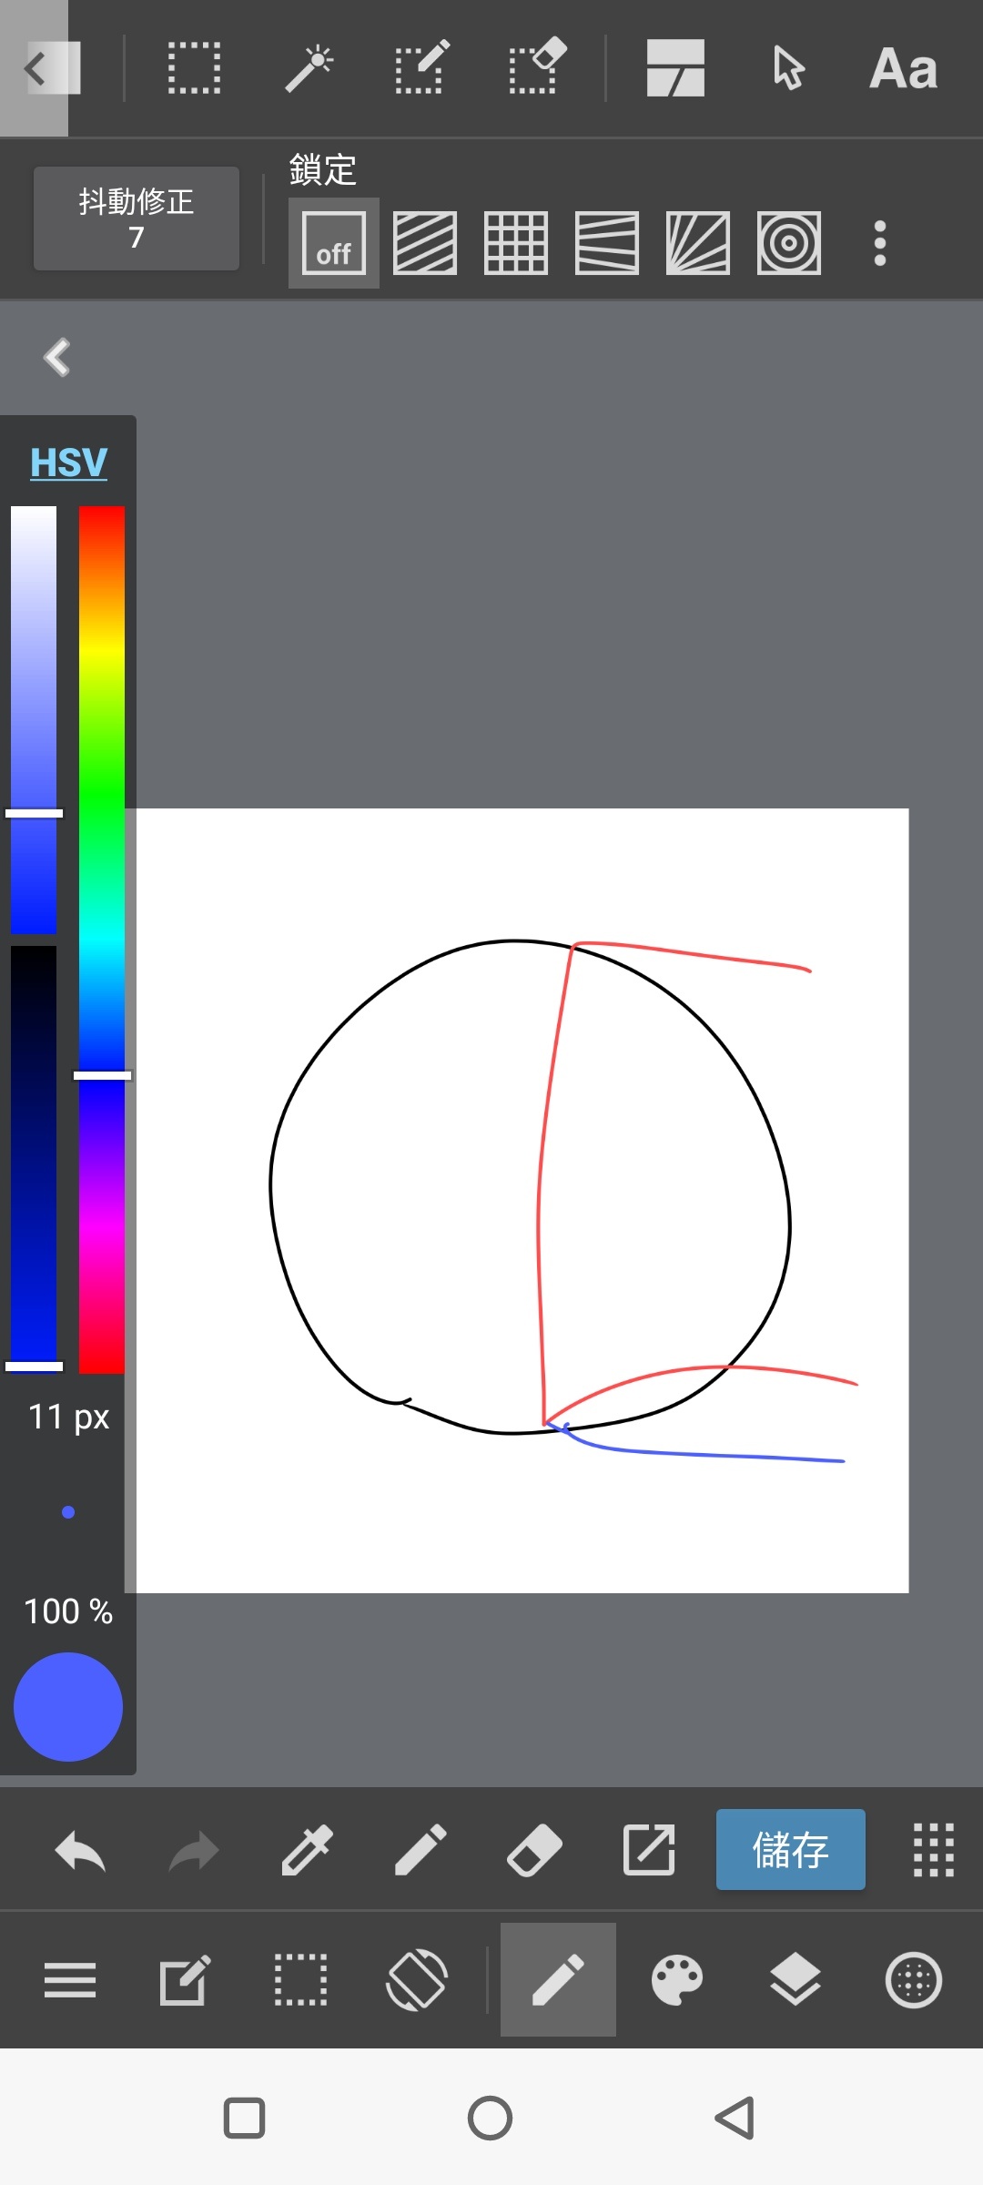Enable parallel lines snap guide
Image resolution: width=983 pixels, height=2185 pixels.
[425, 243]
